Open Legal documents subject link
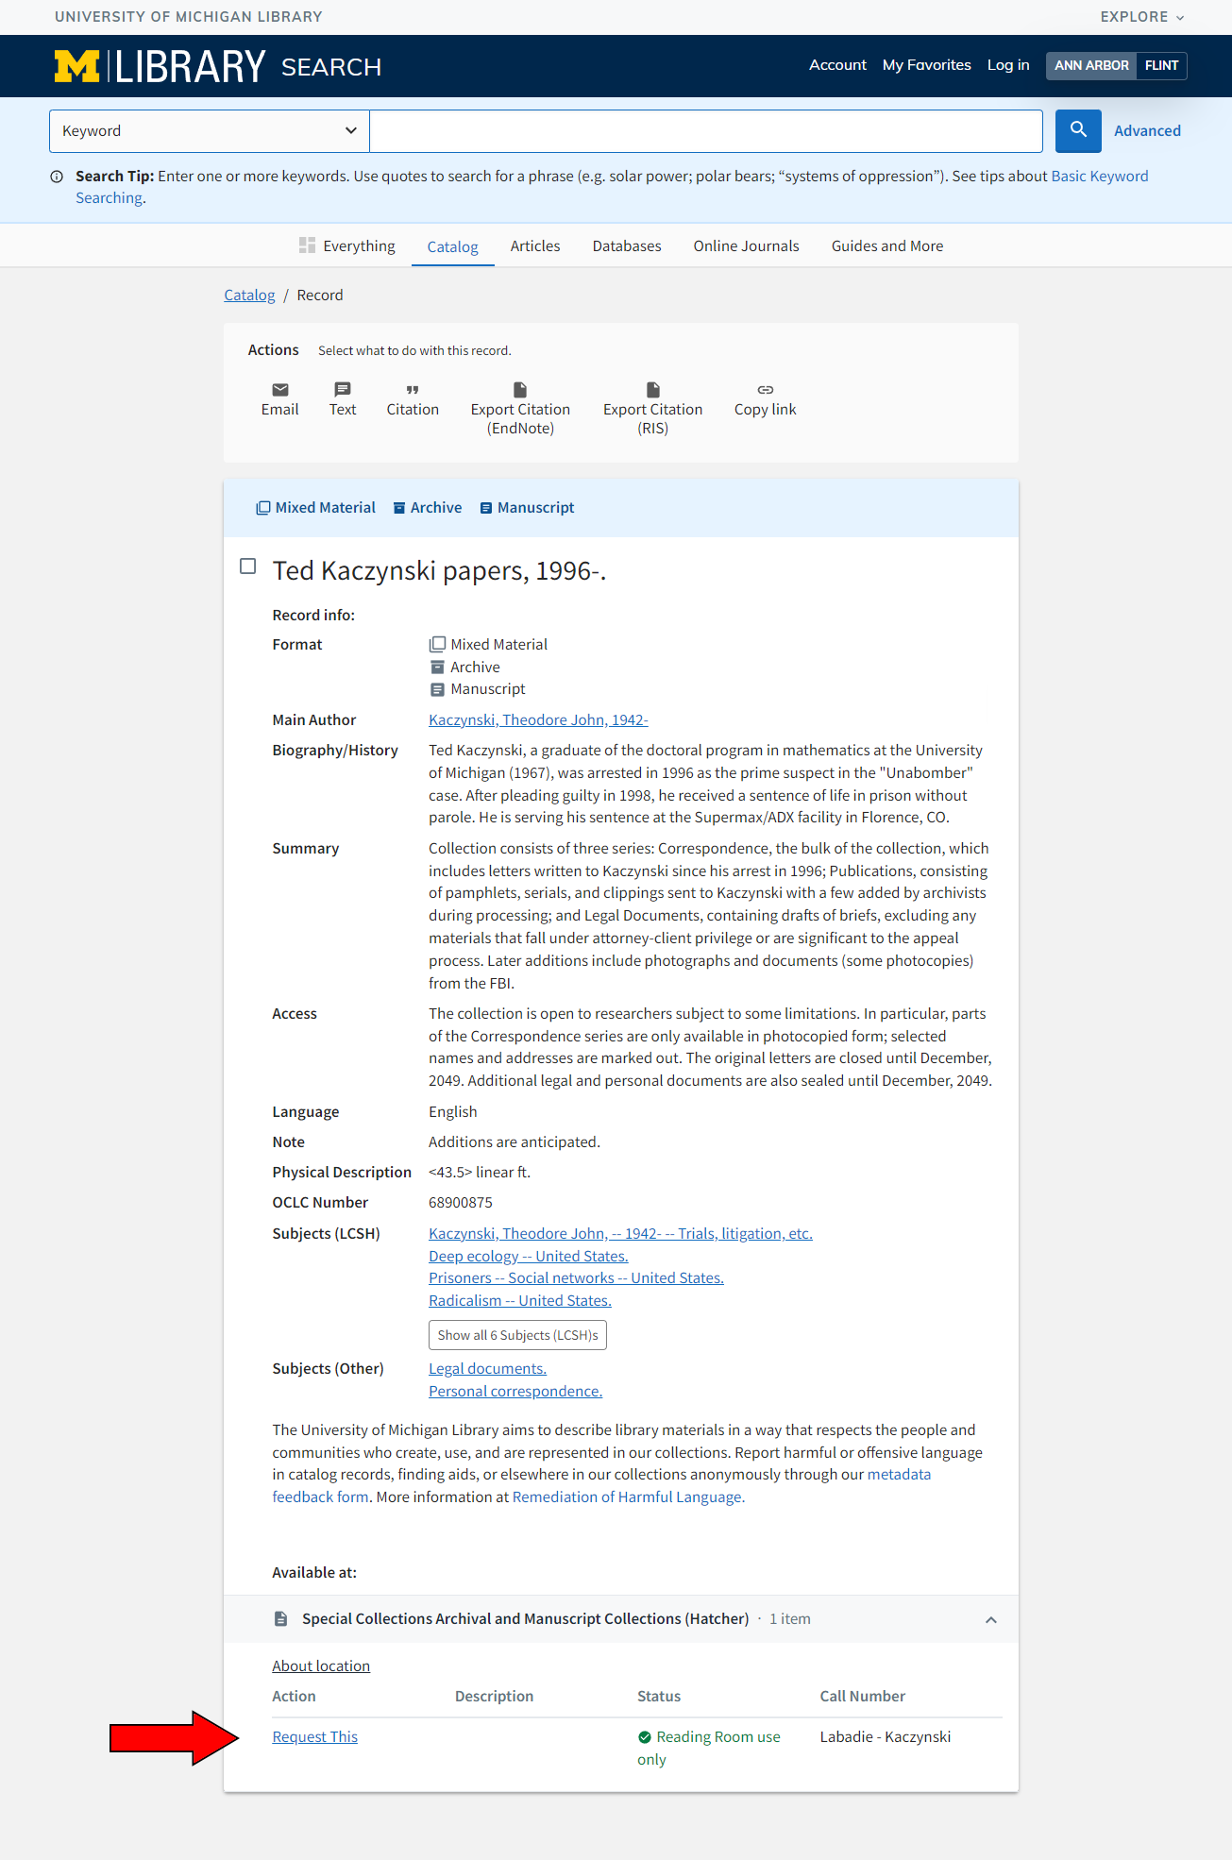1232x1860 pixels. click(487, 1369)
